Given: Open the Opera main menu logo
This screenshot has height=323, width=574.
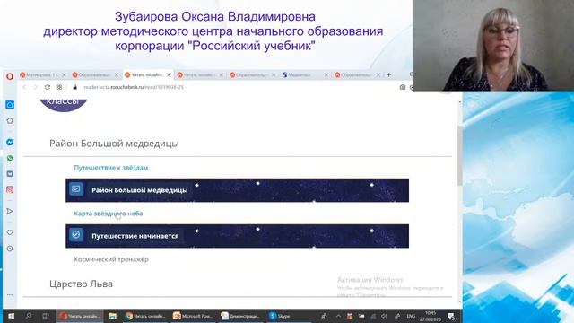Looking at the screenshot, I should point(10,76).
